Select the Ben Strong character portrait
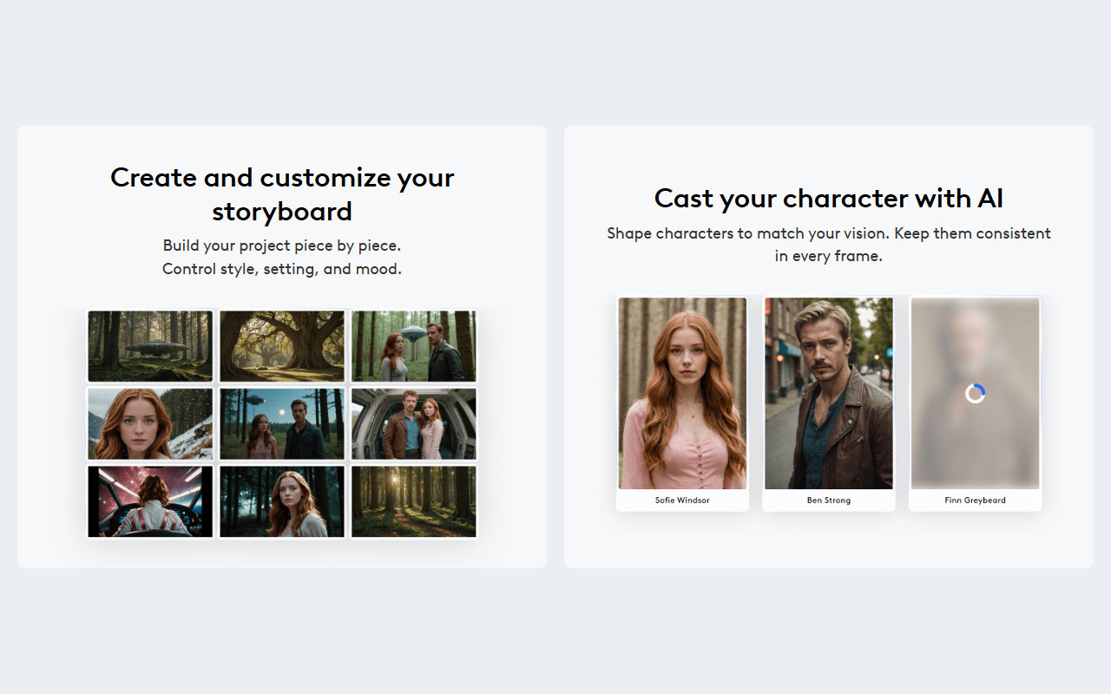The width and height of the screenshot is (1111, 694). tap(829, 393)
